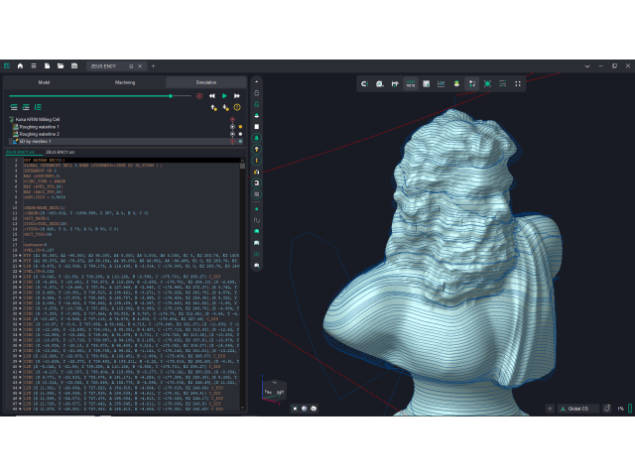Screen dimensions: 635x476
Task: Click the red stop record icon
Action: 198,96
